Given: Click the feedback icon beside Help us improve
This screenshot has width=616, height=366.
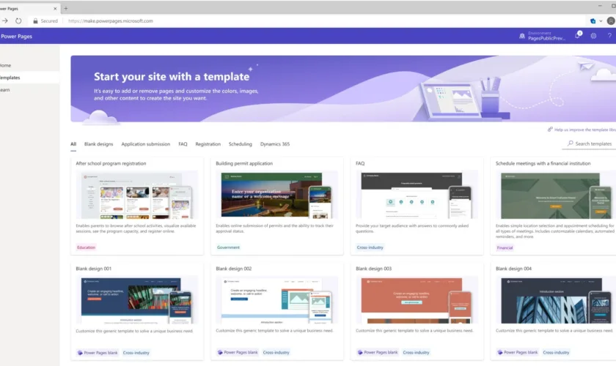Looking at the screenshot, I should click(550, 130).
